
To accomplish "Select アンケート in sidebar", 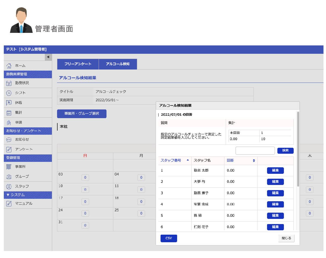I will point(28,149).
